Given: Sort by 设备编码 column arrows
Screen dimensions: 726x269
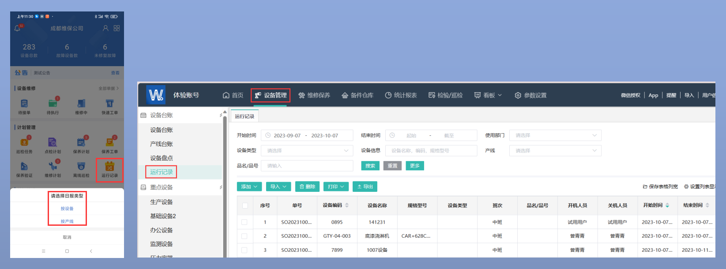Looking at the screenshot, I should click(x=347, y=205).
